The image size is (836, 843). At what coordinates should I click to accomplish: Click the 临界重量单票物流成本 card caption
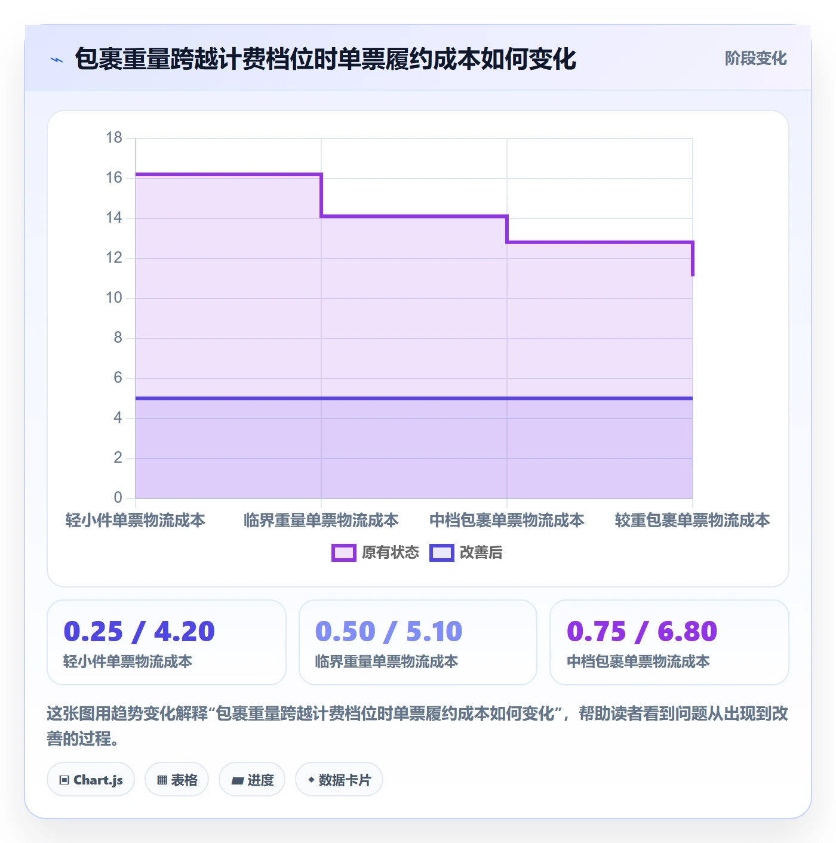coord(386,662)
